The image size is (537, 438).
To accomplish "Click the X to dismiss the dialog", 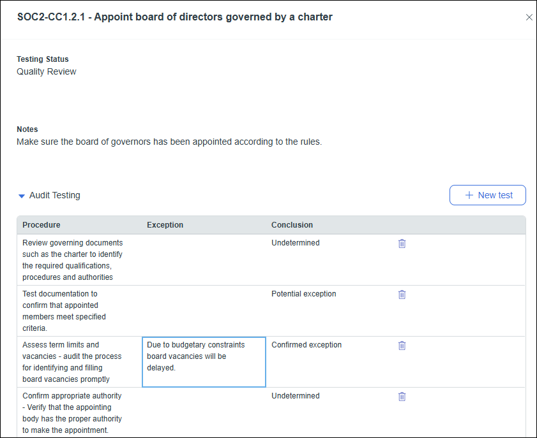I will pos(529,17).
